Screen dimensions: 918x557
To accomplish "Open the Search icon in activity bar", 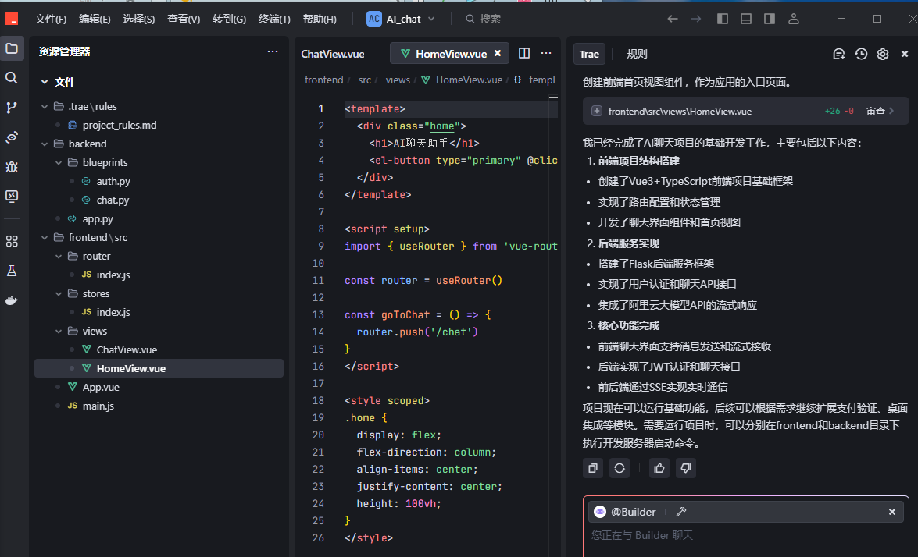I will coord(12,78).
